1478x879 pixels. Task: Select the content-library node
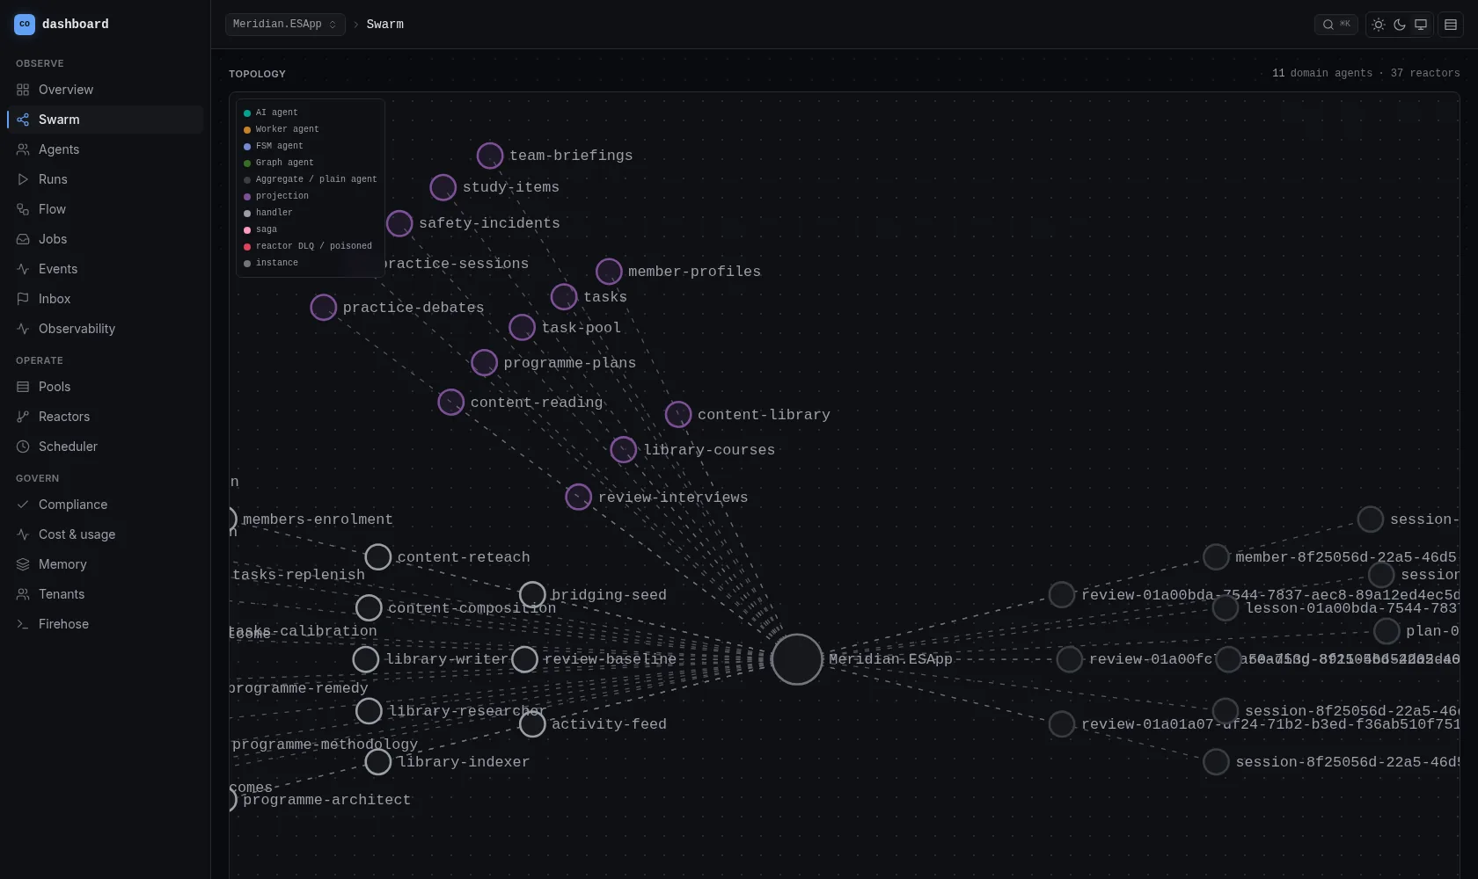click(678, 415)
